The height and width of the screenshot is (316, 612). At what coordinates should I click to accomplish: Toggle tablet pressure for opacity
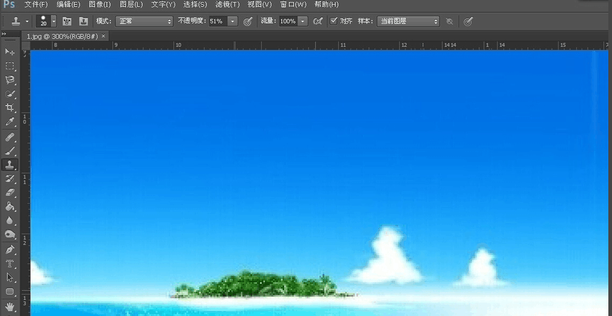(x=248, y=21)
